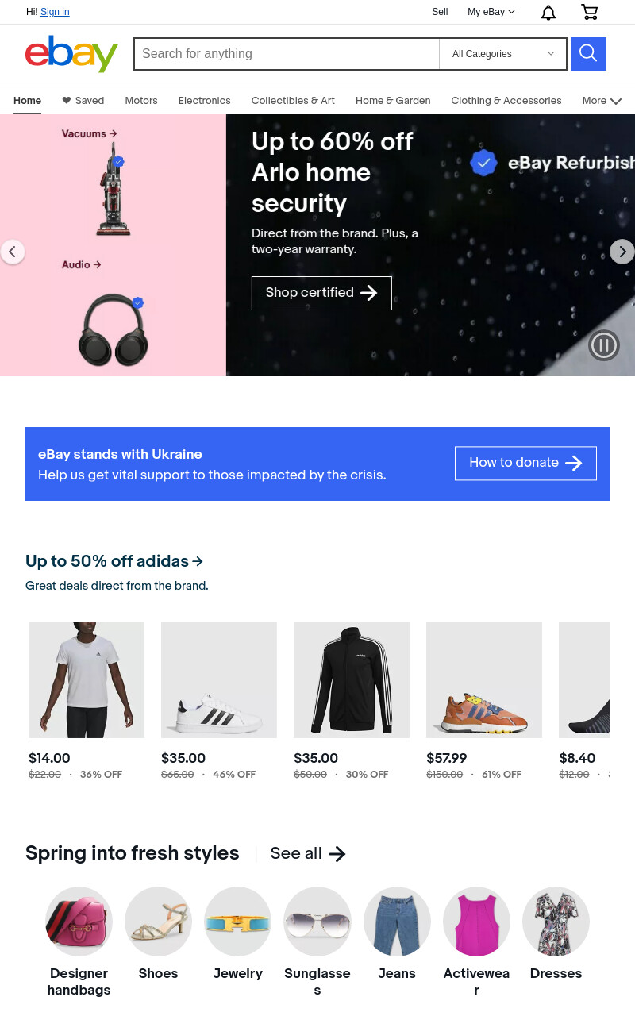Screen dimensions: 635x1016
Task: Select the Sunglasses category circle
Action: 317,922
